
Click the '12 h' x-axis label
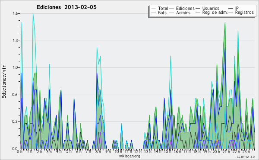[x=138, y=152]
